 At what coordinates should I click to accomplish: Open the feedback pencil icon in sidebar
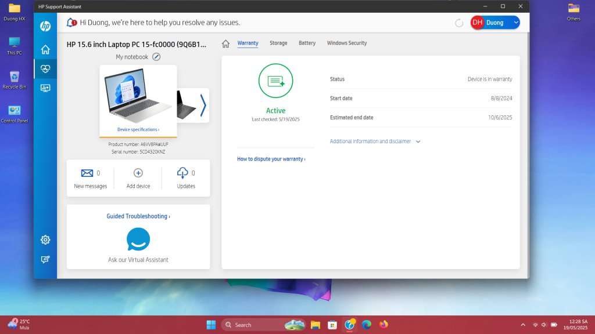tap(45, 259)
